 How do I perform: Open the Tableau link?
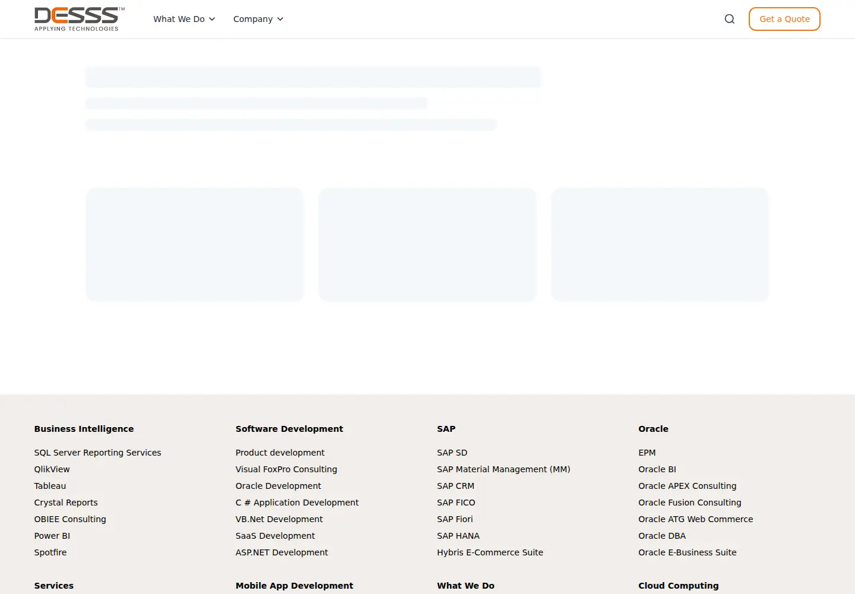click(50, 486)
